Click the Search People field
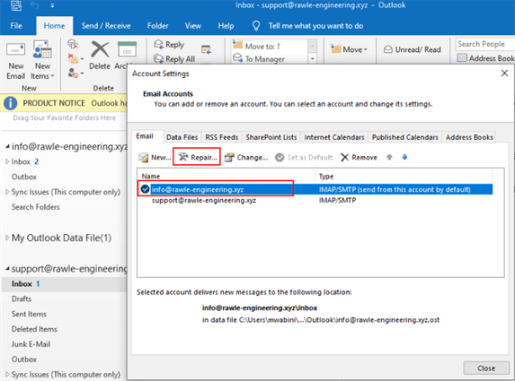Viewport: 515px width, 381px height. 484,44
